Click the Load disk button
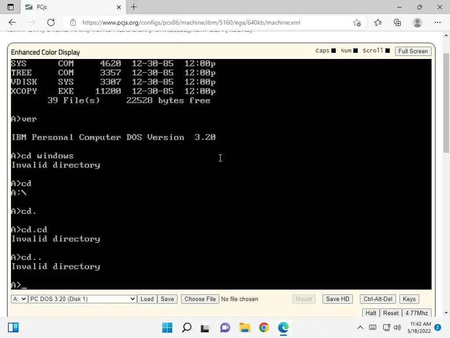 coord(147,299)
